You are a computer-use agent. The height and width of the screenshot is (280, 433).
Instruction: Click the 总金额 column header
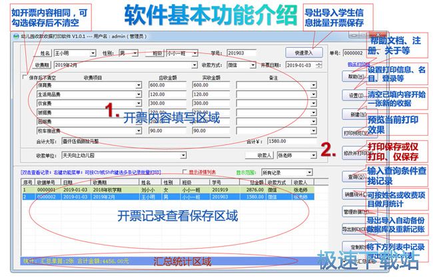click(x=256, y=182)
